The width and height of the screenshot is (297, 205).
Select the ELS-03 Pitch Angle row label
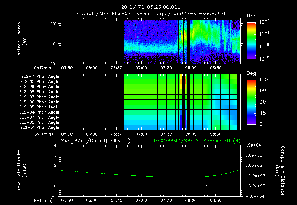point(39,117)
